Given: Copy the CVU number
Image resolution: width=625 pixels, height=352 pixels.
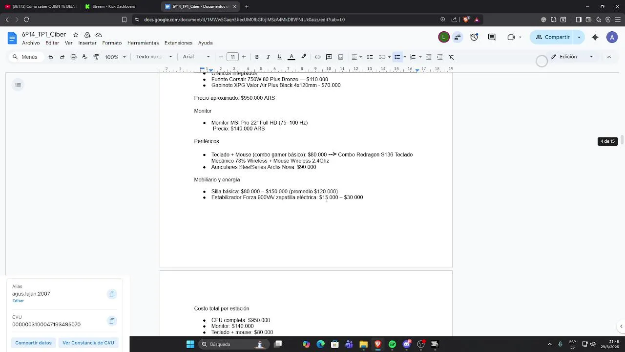Looking at the screenshot, I should click(x=112, y=321).
